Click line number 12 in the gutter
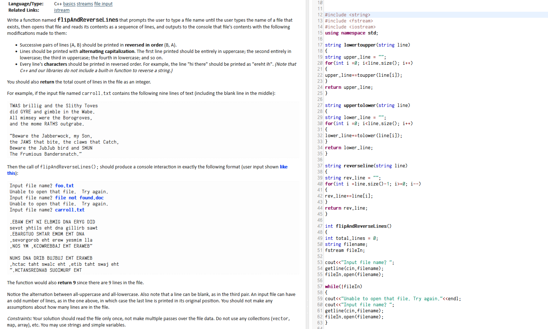The width and height of the screenshot is (548, 329). coord(319,15)
